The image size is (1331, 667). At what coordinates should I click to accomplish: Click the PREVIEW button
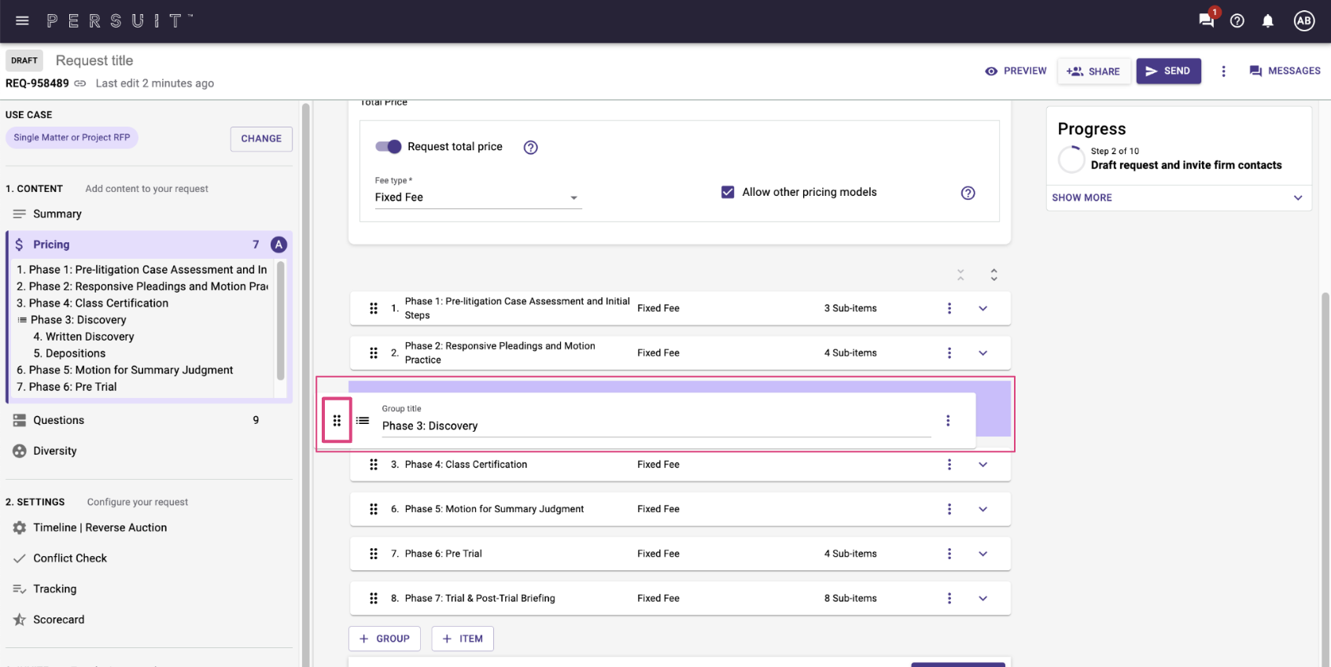click(x=1016, y=71)
